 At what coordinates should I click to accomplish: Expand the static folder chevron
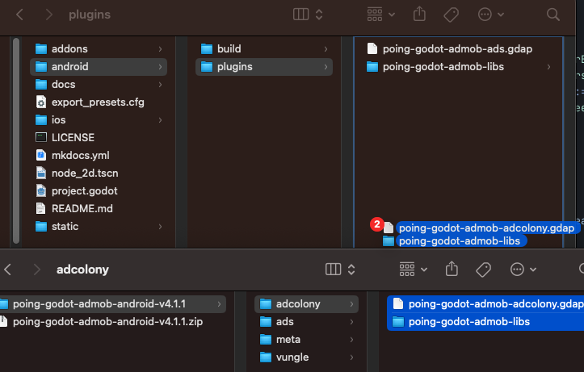tap(160, 226)
